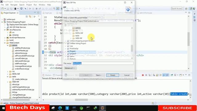Image resolution: width=197 pixels, height=111 pixels.
Task: Click the parent folder path field
Action: point(98,21)
